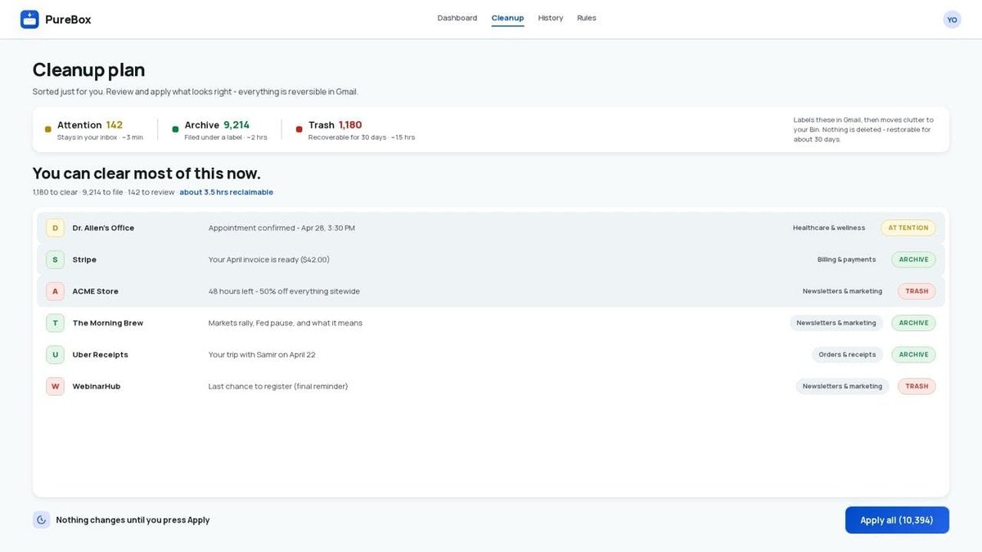The image size is (982, 552).
Task: Open '48 hours left - 50% off' subject
Action: coord(284,291)
